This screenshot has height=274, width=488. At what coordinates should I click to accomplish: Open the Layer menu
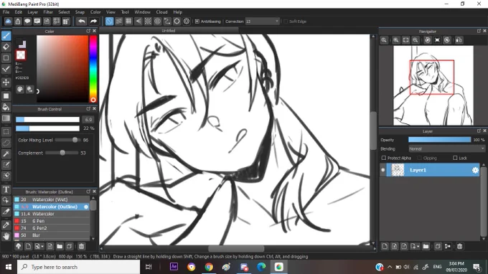click(x=33, y=12)
